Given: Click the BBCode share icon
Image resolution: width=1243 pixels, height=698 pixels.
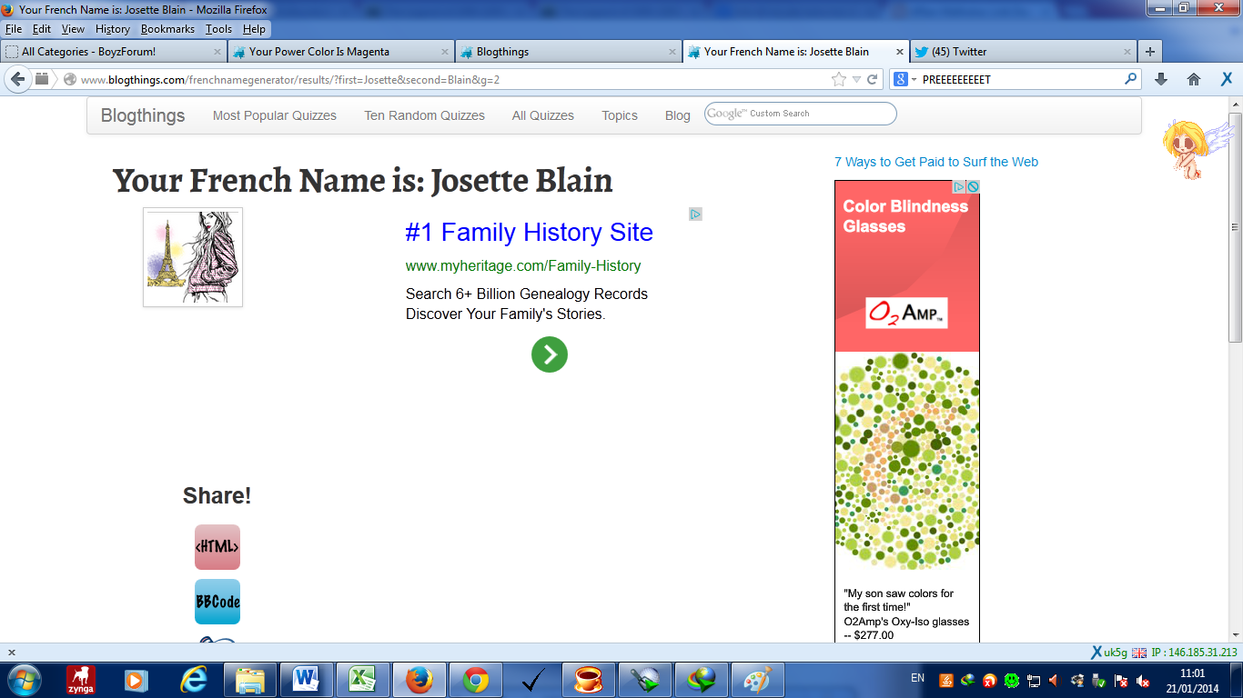Looking at the screenshot, I should 217,602.
